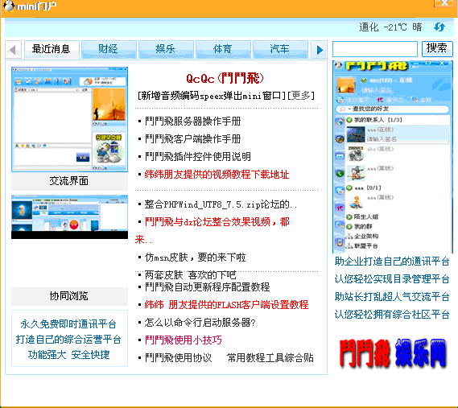Image resolution: width=458 pixels, height=408 pixels.
Task: Open 鬥鬥飛与dz论坛整合效果视频 link
Action: [x=217, y=222]
